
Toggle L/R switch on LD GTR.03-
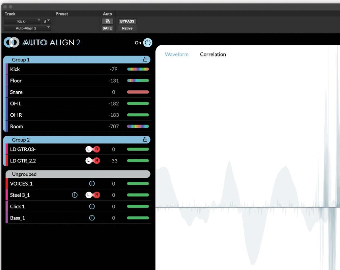(x=93, y=149)
